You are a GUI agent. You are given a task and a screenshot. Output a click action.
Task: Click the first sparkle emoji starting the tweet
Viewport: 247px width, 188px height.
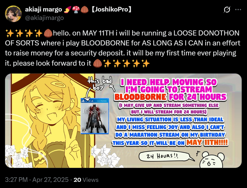[10, 33]
